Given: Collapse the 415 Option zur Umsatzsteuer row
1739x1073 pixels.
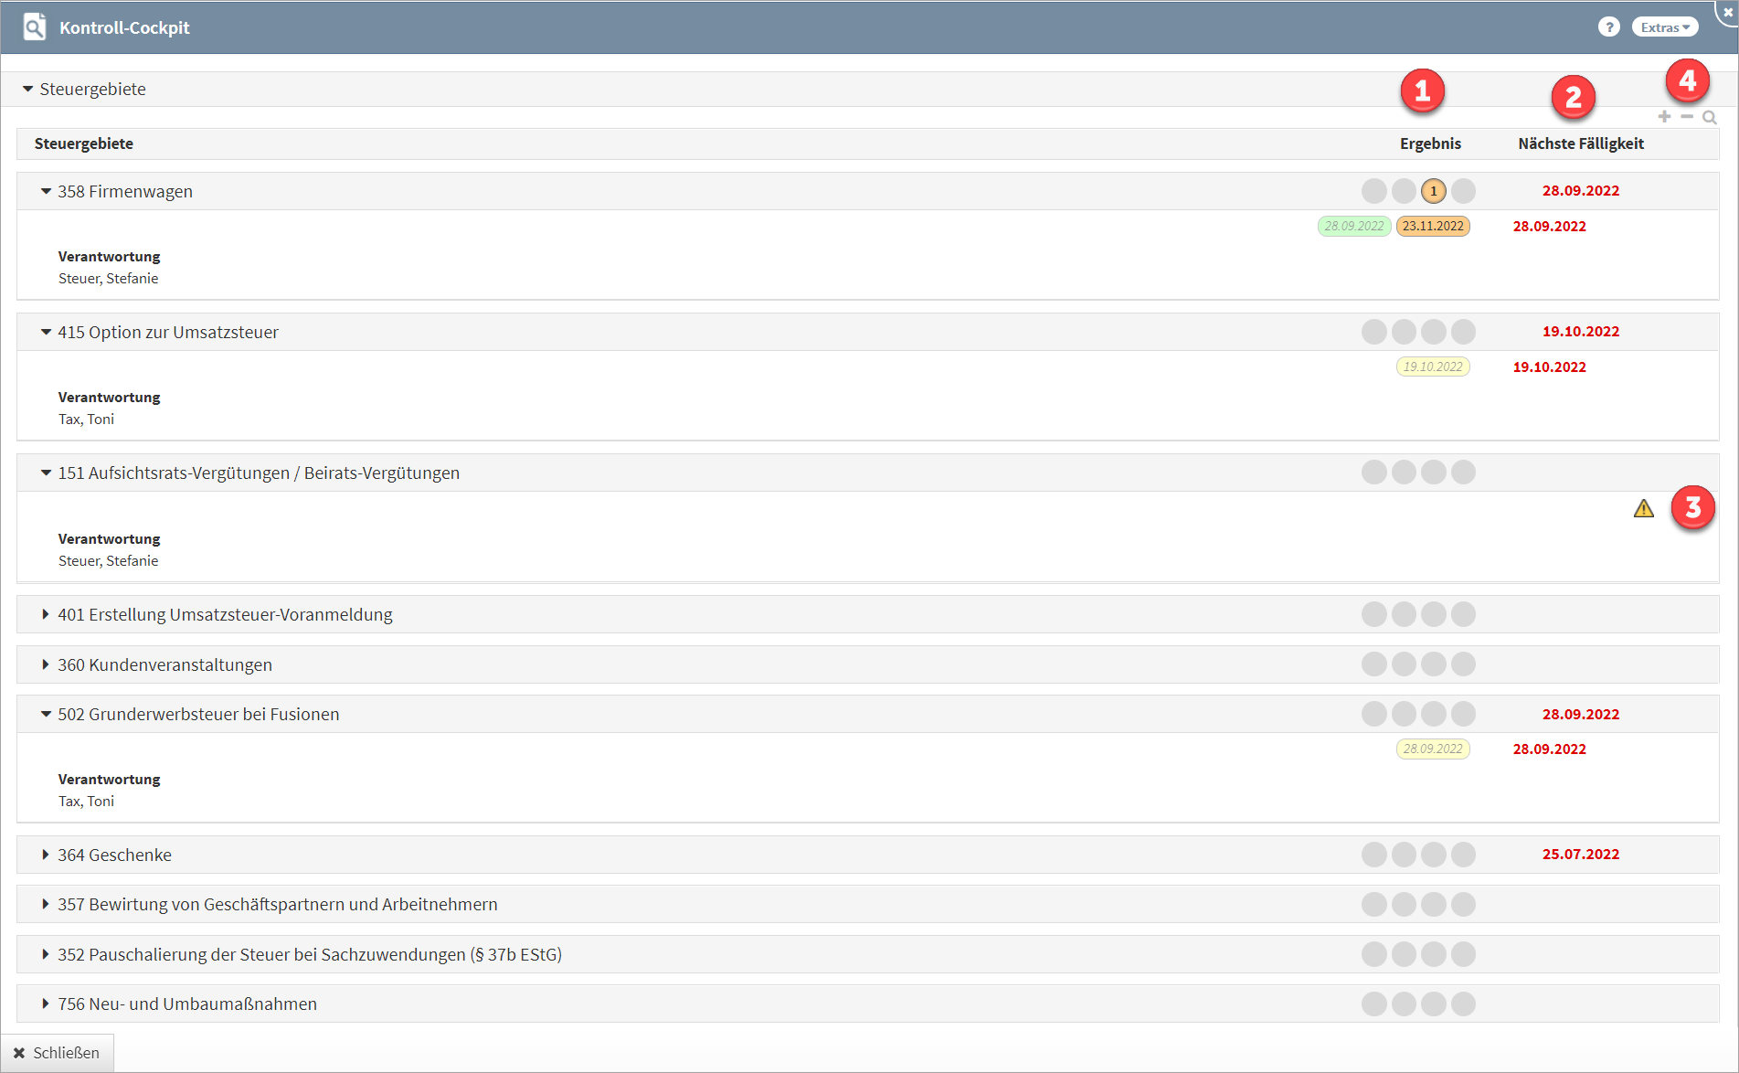Looking at the screenshot, I should 46,332.
